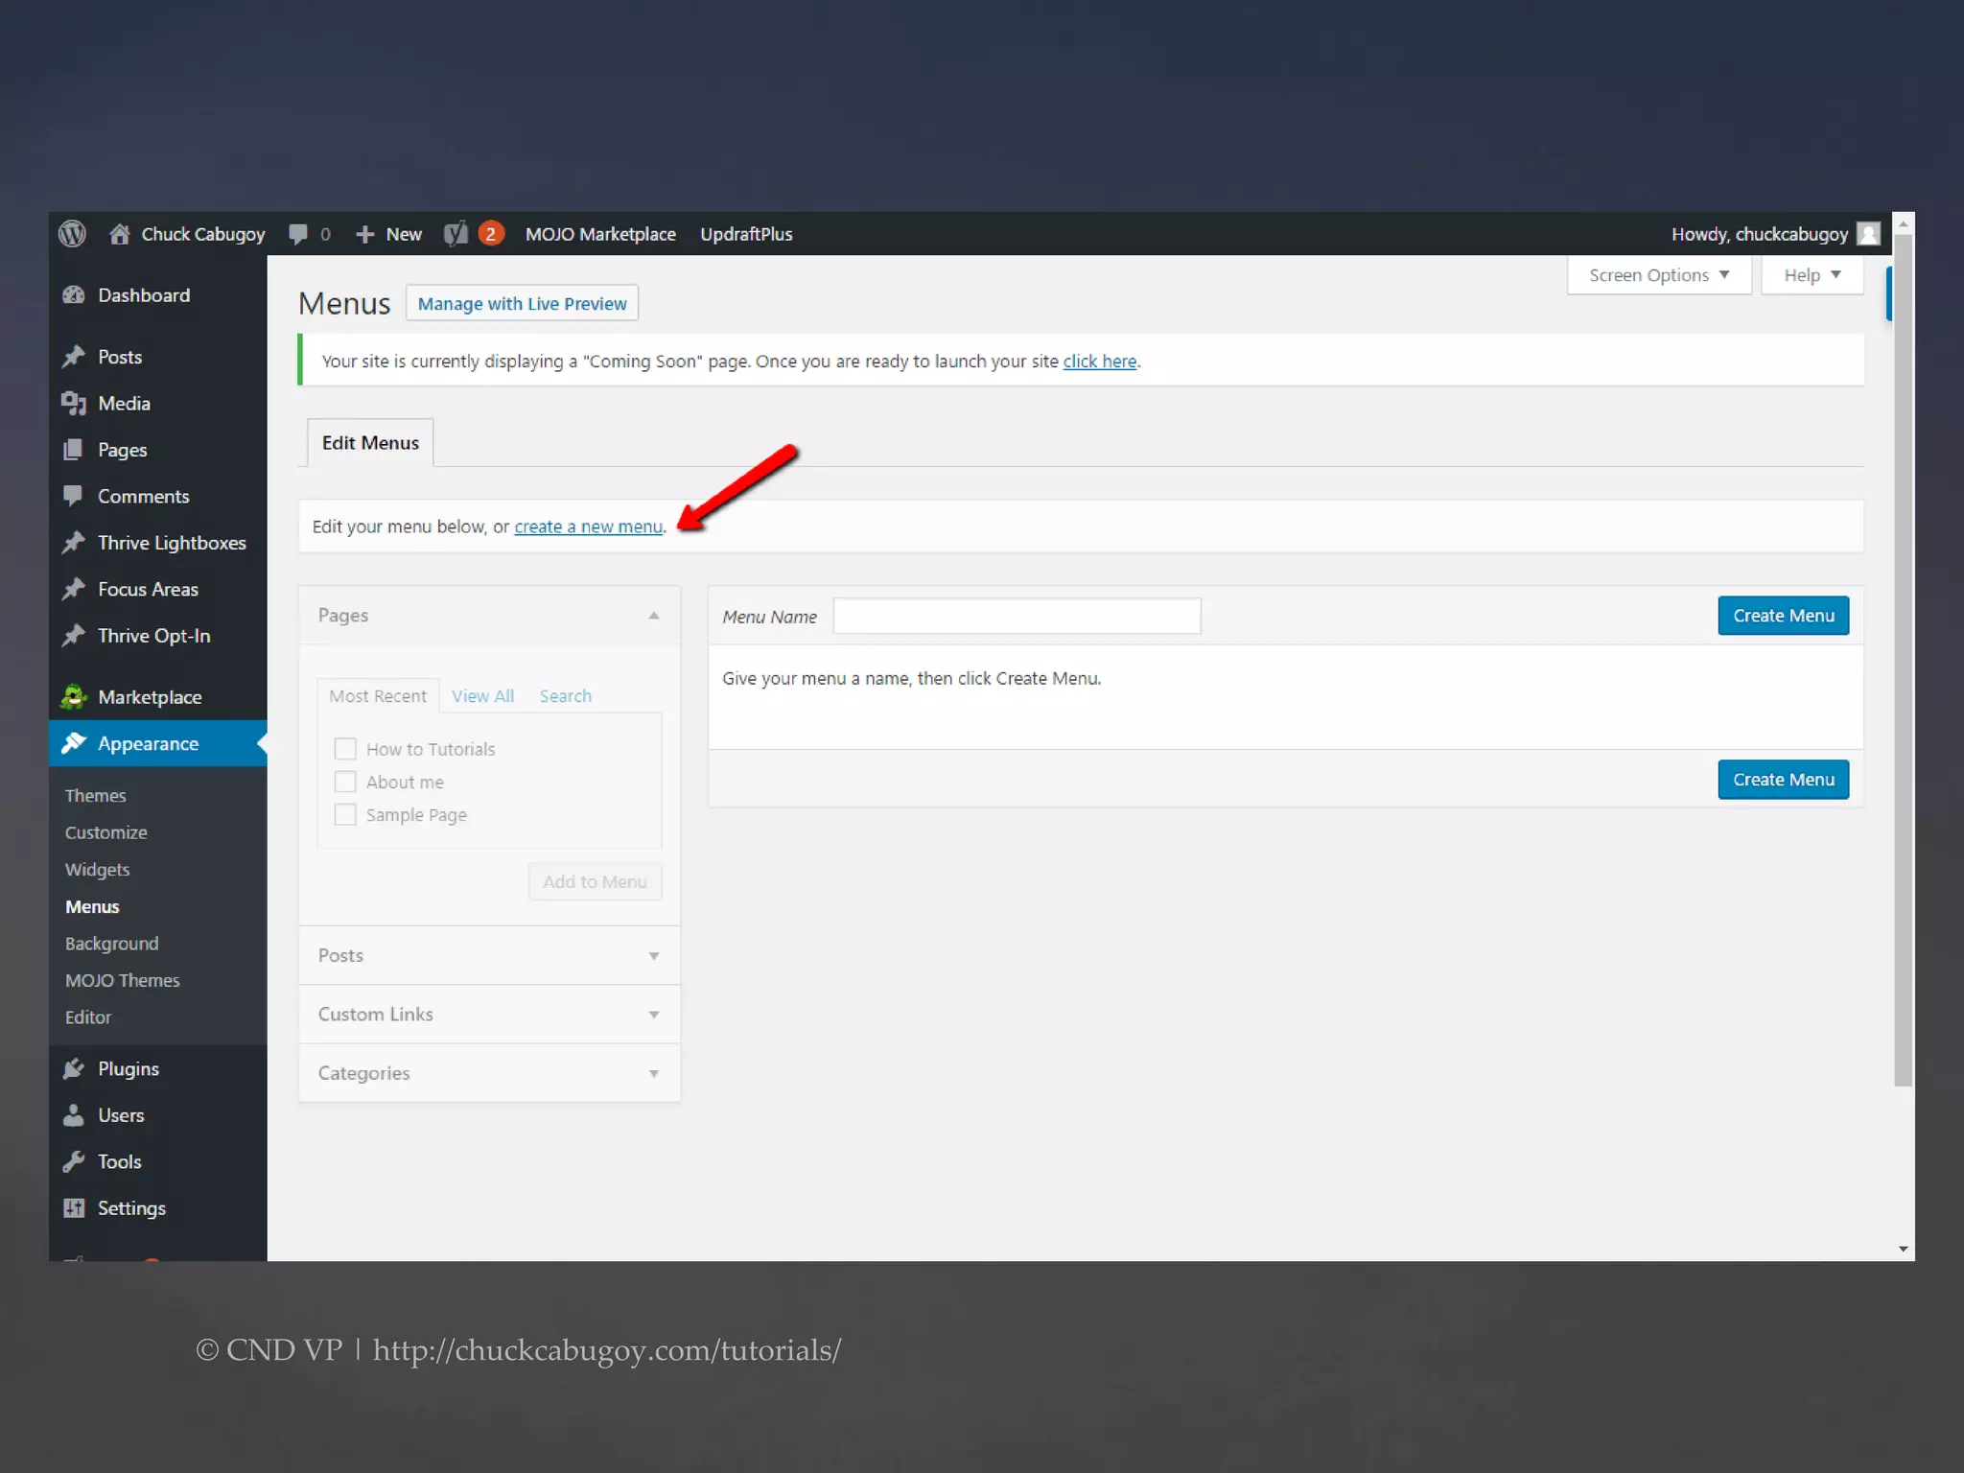
Task: Select the Search tab in Pages
Action: [x=565, y=696]
